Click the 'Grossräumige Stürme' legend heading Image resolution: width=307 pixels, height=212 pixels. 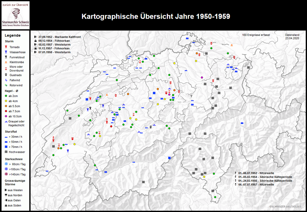pos(15,183)
